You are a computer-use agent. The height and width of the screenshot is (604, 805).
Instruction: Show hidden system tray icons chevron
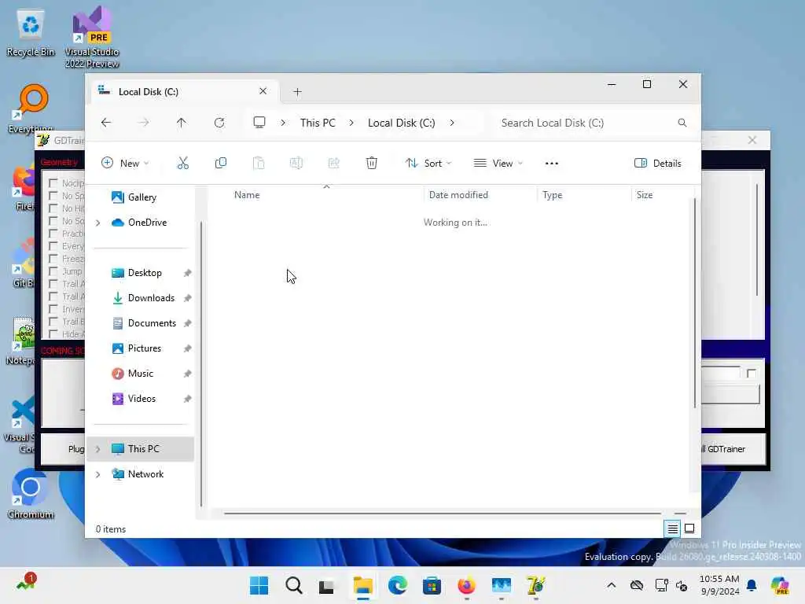coord(611,585)
